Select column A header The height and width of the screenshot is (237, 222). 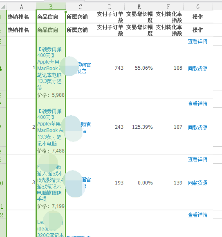(21, 7)
